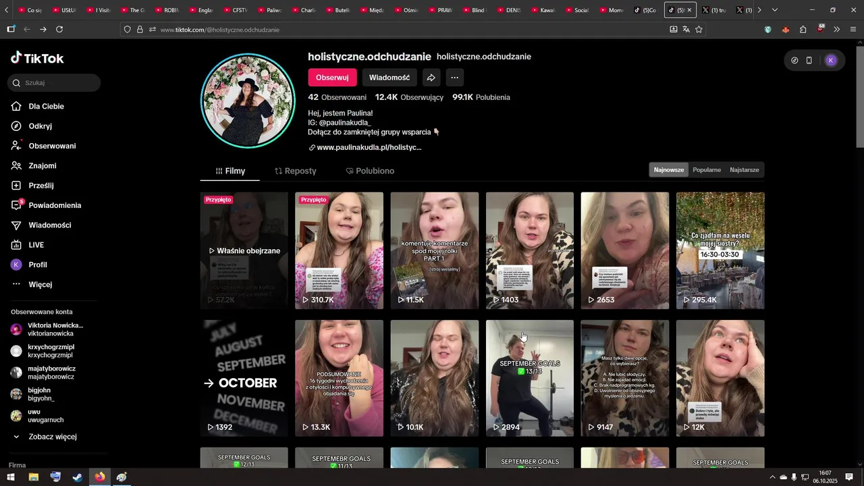The height and width of the screenshot is (486, 864).
Task: Click the address bar URL
Action: pyautogui.click(x=219, y=30)
